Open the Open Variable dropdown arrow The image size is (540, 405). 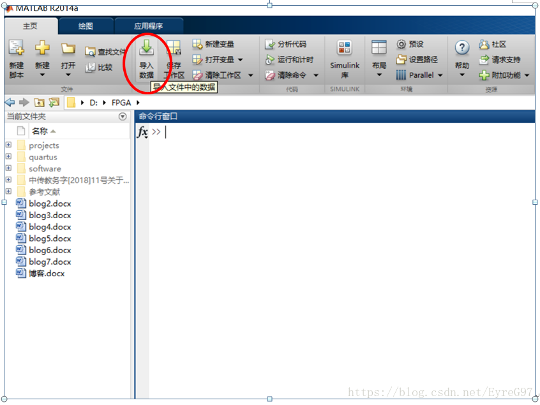tap(241, 59)
